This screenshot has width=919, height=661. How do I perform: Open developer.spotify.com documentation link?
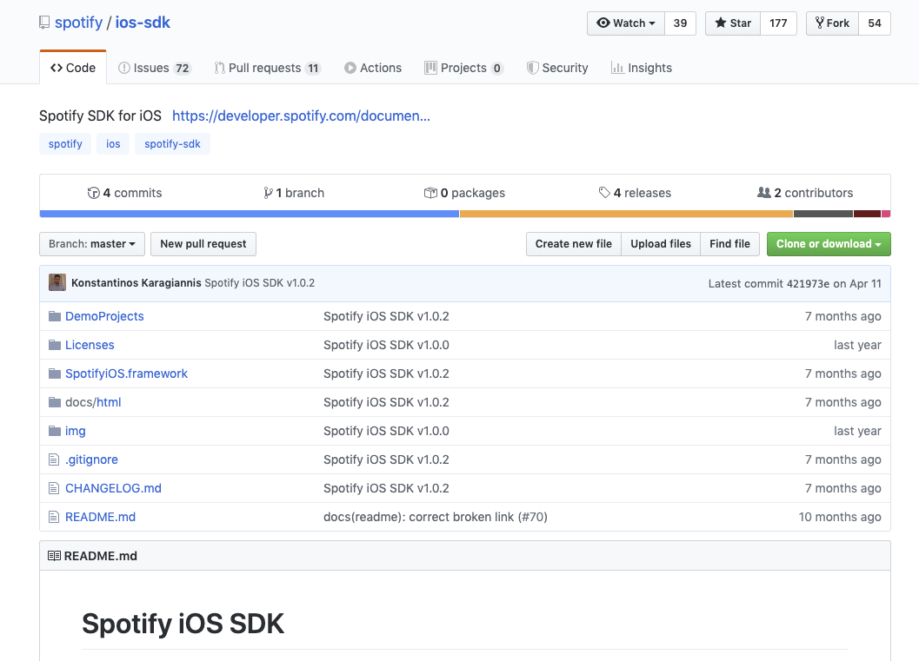tap(301, 116)
